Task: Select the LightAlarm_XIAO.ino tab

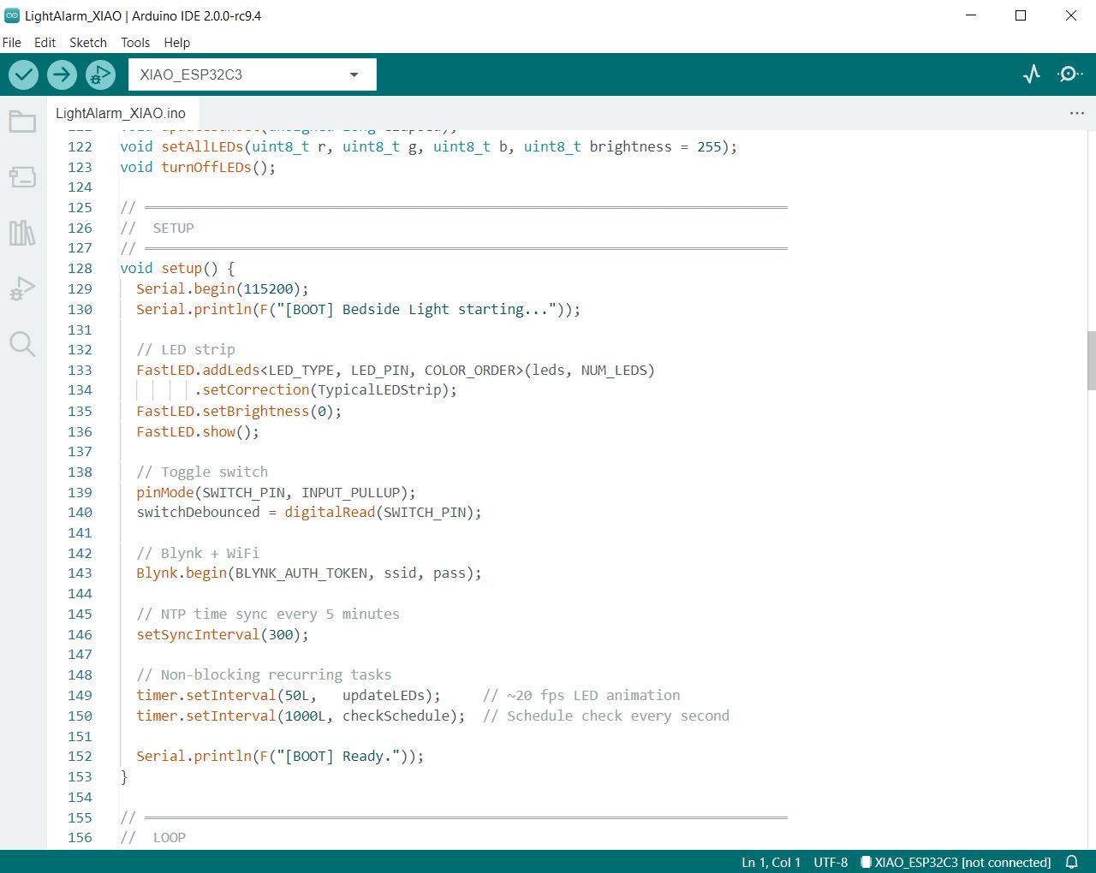Action: pyautogui.click(x=121, y=113)
